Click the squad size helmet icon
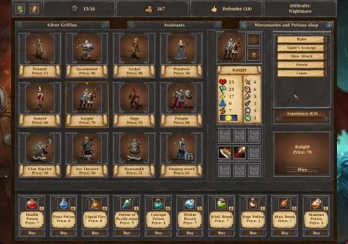Viewport: 348px width, 244px height. pos(75,9)
